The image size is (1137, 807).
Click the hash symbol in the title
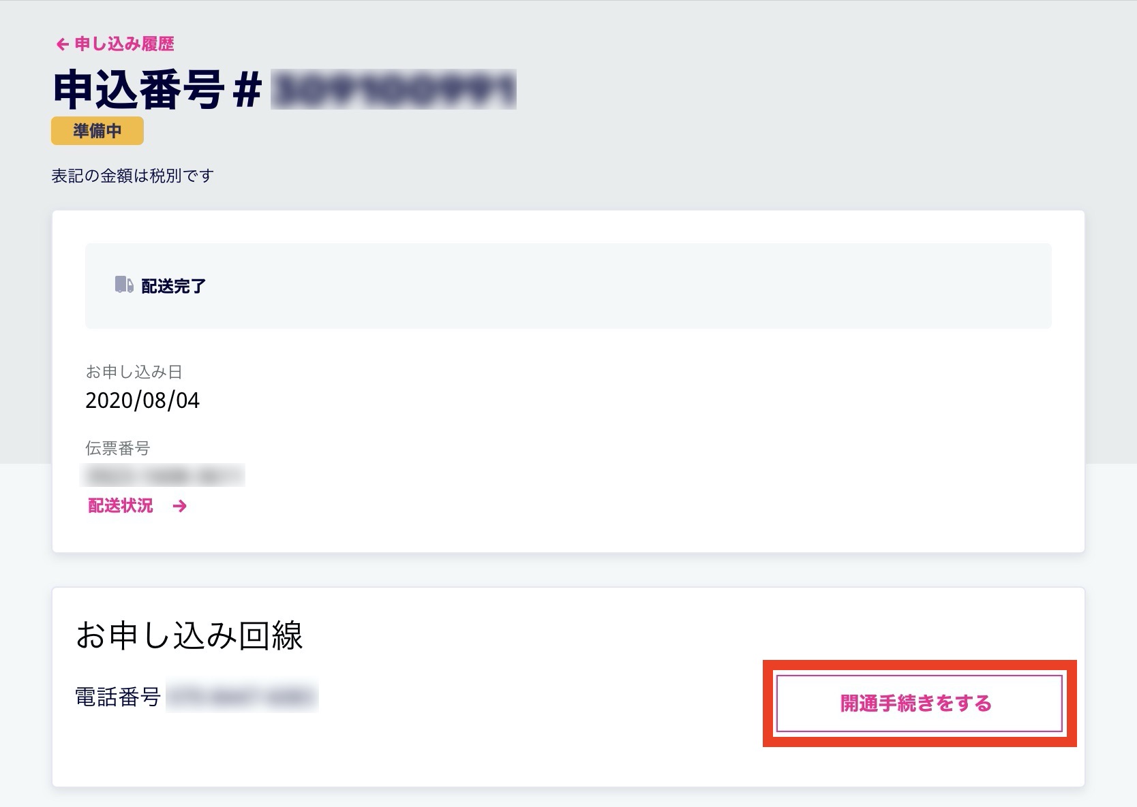(247, 90)
